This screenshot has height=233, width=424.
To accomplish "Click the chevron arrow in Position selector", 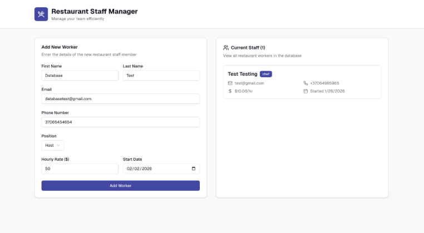I will (x=58, y=145).
